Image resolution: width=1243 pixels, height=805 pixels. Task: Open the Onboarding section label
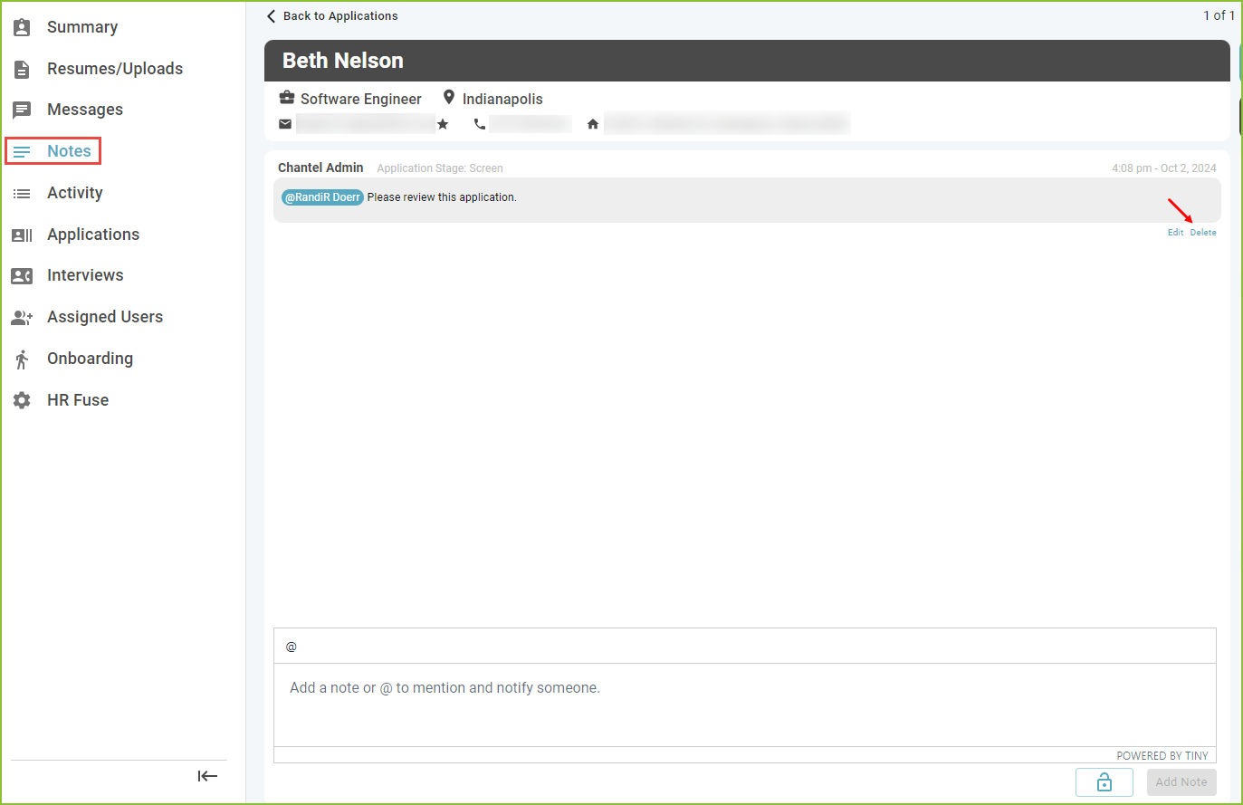pos(90,359)
